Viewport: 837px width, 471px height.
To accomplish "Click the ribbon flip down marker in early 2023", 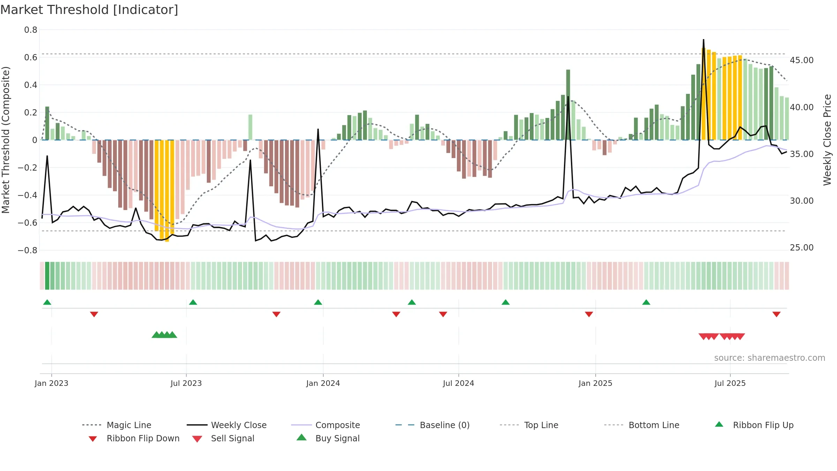I will pos(94,314).
